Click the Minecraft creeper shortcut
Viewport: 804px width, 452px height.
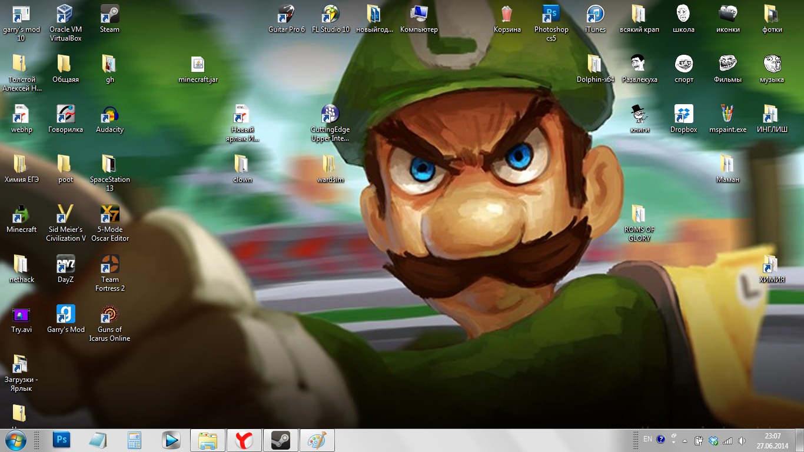21,219
